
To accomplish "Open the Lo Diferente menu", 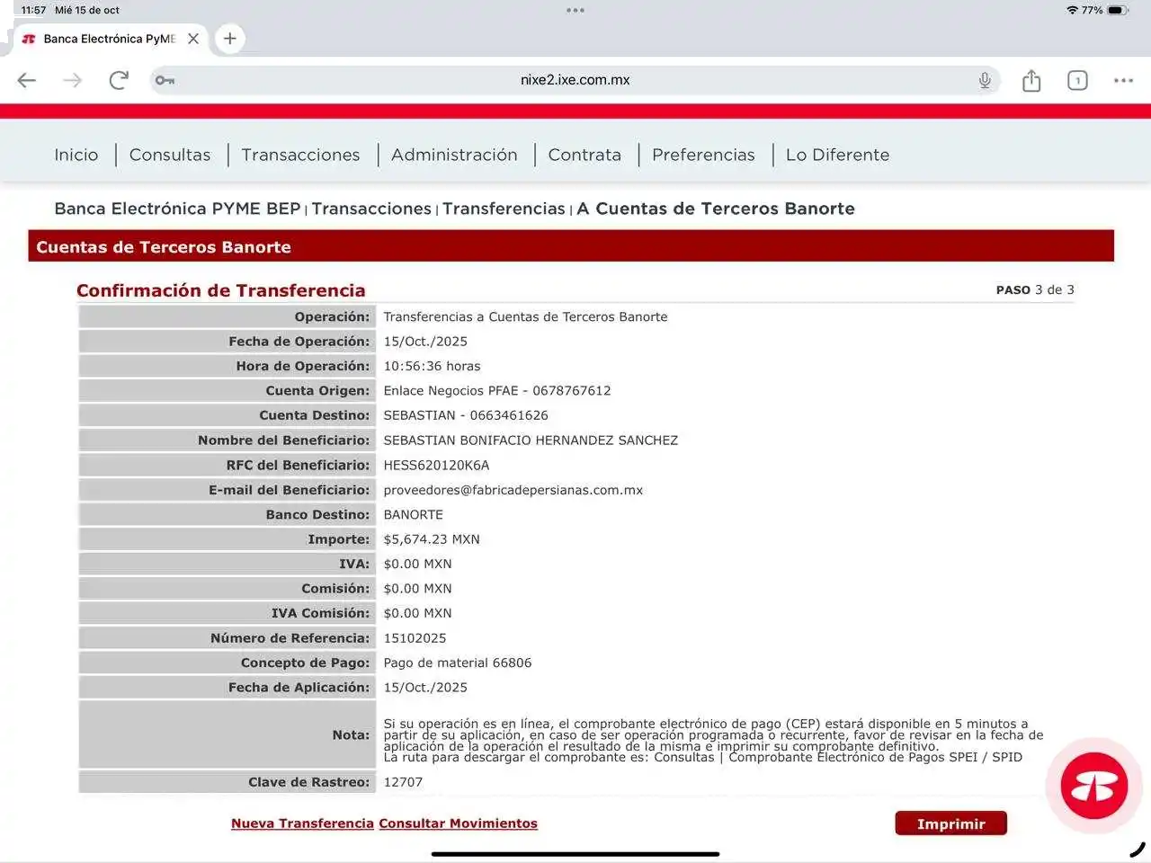I will click(837, 155).
